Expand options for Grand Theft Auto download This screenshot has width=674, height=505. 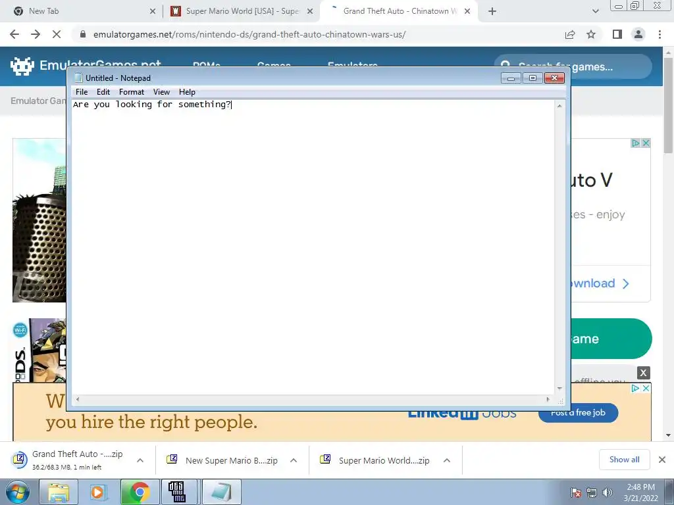coord(140,460)
